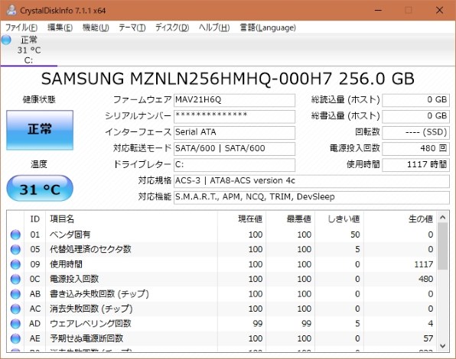Select the C: drive status indicator circle
Screen dimensions: 456x359
click(x=6, y=40)
